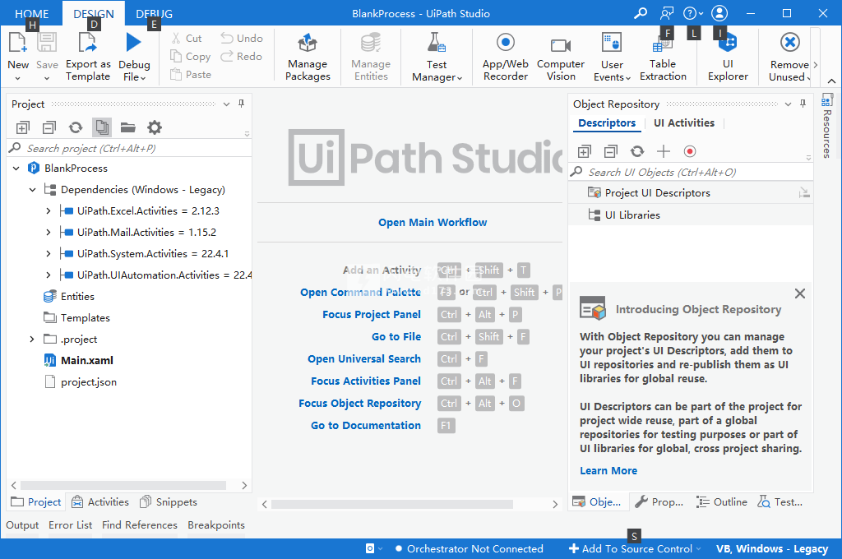Open Project Settings gear icon
The width and height of the screenshot is (842, 559).
155,127
